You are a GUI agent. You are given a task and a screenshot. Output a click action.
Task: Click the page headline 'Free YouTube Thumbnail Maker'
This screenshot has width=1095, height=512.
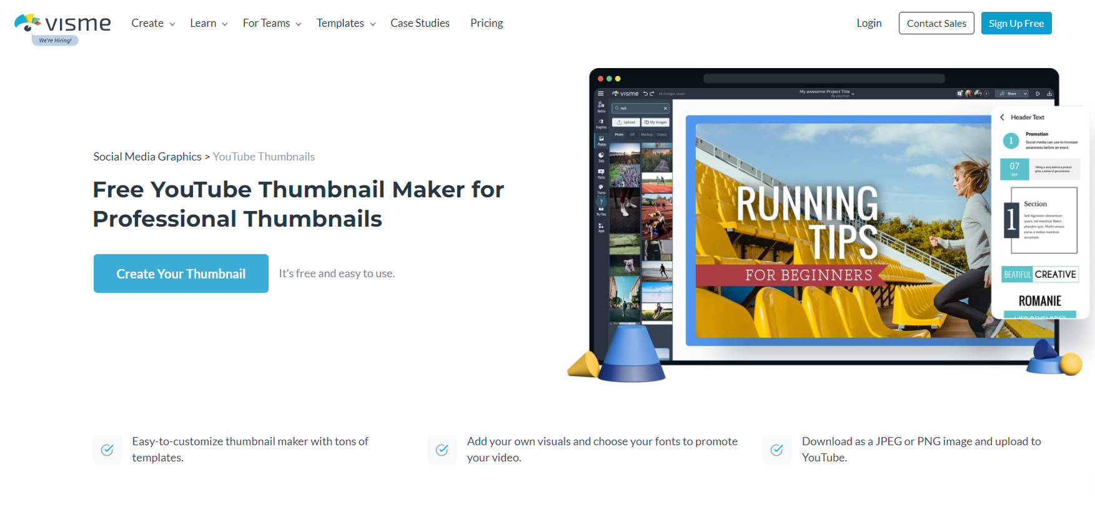[x=299, y=204]
